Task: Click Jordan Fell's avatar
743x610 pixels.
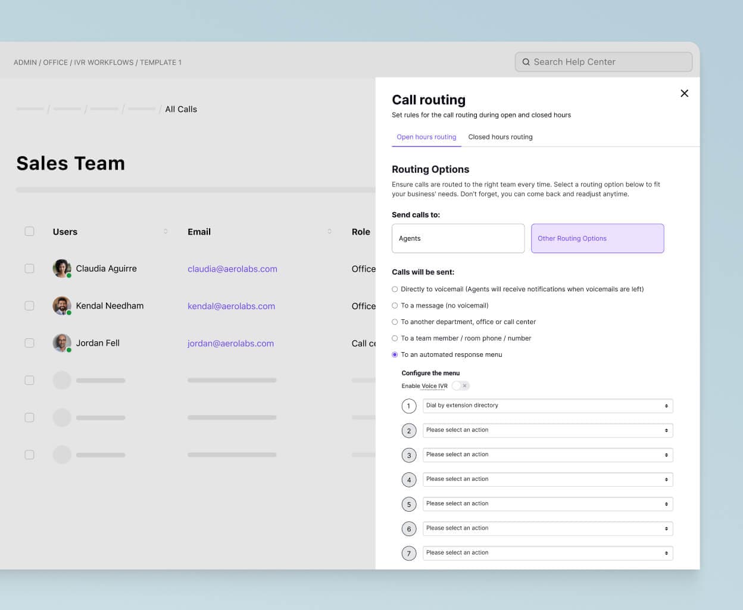Action: (62, 343)
